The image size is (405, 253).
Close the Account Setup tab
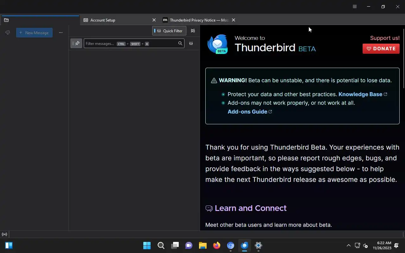coord(154,20)
